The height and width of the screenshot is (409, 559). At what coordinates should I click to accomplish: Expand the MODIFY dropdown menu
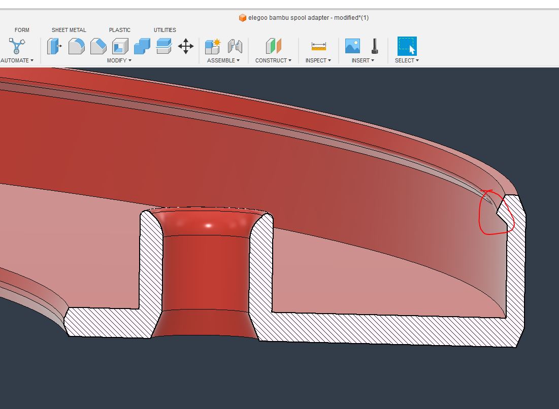point(119,60)
